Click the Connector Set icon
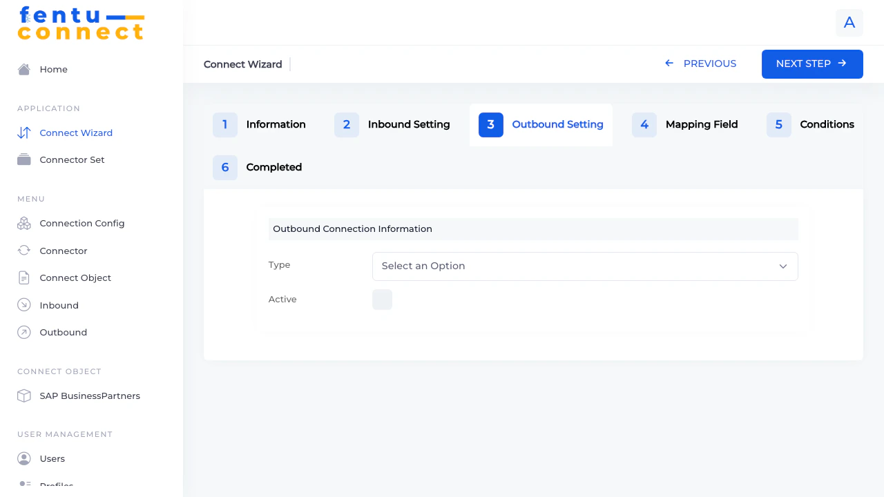This screenshot has height=497, width=884. (x=23, y=159)
